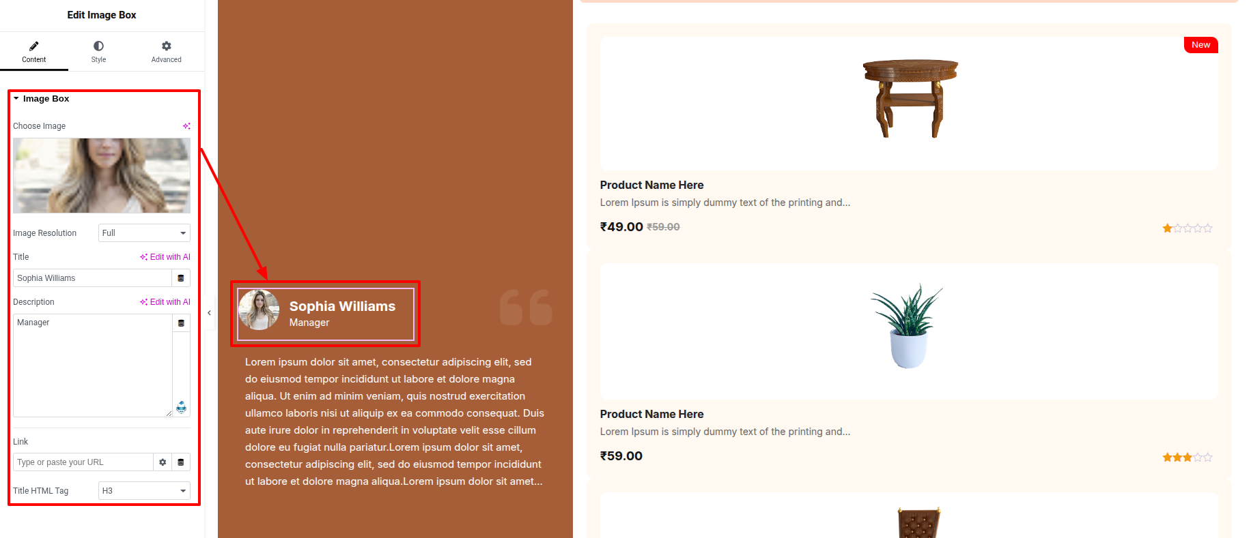Open the Title HTML Tag dropdown
The image size is (1251, 538).
[144, 491]
